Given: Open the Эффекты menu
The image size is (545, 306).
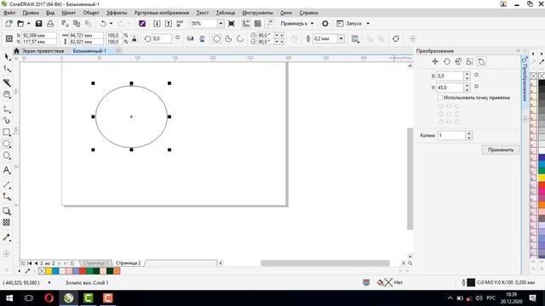Looking at the screenshot, I should [x=117, y=13].
